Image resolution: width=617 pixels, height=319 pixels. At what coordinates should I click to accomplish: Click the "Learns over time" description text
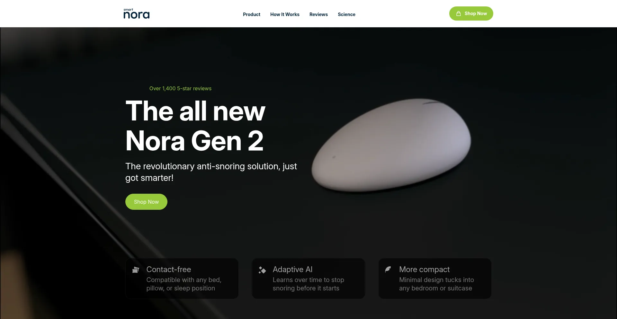308,284
